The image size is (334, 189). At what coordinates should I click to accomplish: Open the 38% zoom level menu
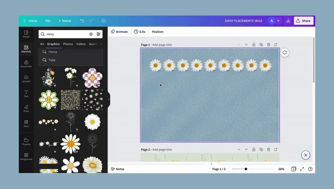coord(281,169)
